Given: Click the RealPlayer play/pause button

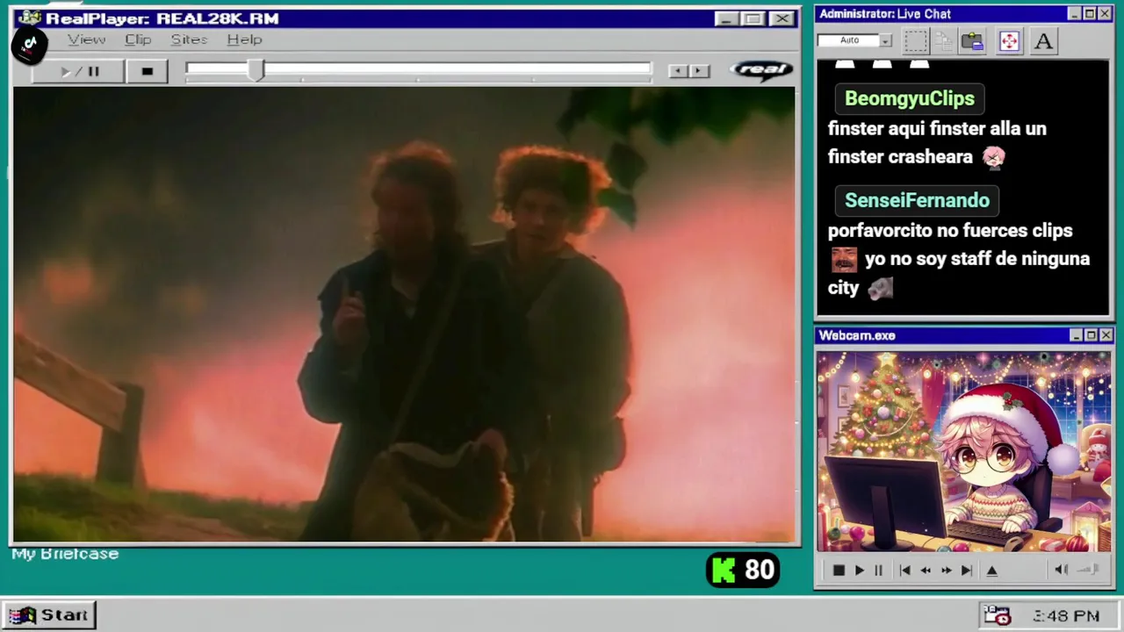Looking at the screenshot, I should pyautogui.click(x=79, y=71).
